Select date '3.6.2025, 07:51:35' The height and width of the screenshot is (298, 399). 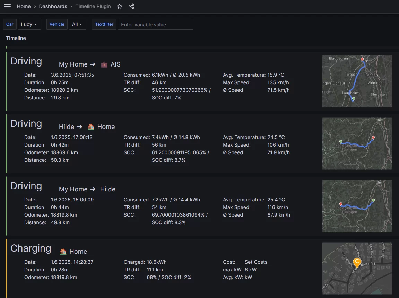tap(72, 75)
